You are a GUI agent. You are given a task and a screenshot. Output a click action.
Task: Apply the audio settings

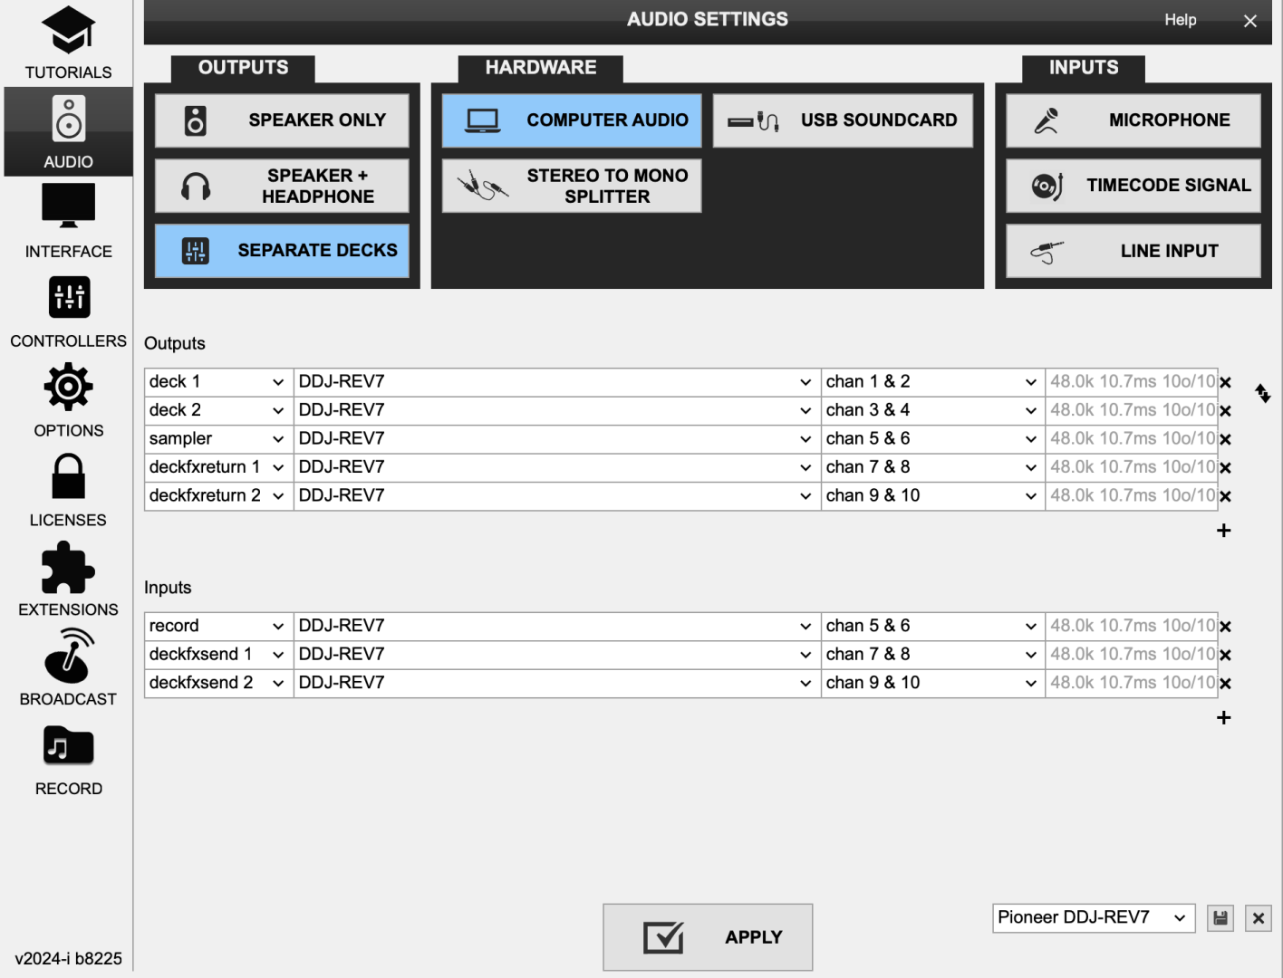click(x=708, y=937)
